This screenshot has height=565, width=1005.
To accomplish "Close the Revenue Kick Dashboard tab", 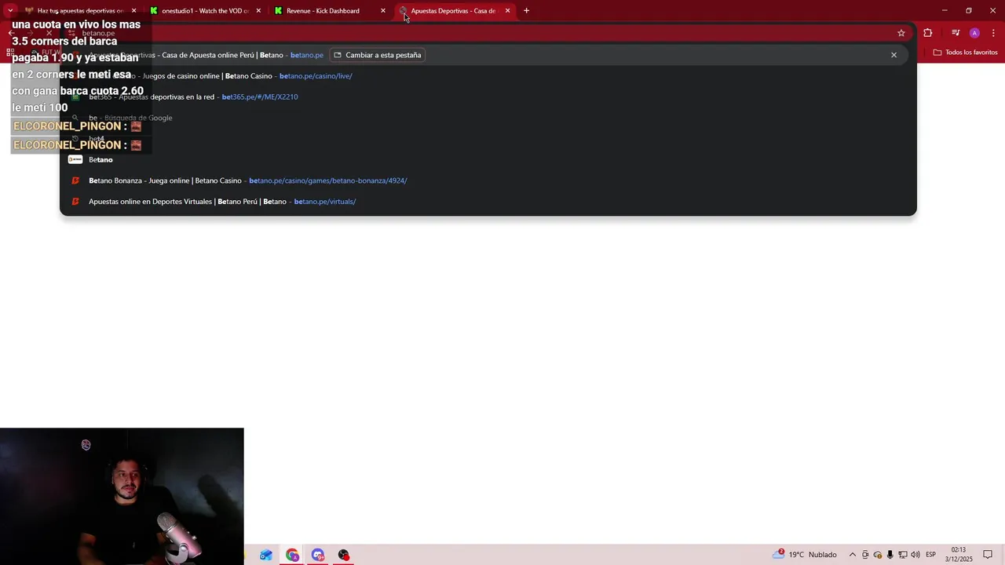I will [383, 11].
